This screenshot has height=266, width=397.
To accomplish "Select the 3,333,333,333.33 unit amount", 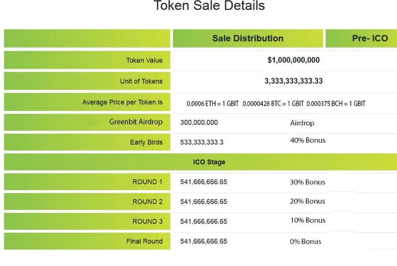I will click(293, 81).
